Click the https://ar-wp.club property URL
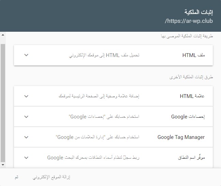Image resolution: width=221 pixels, height=186 pixels. pyautogui.click(x=189, y=21)
